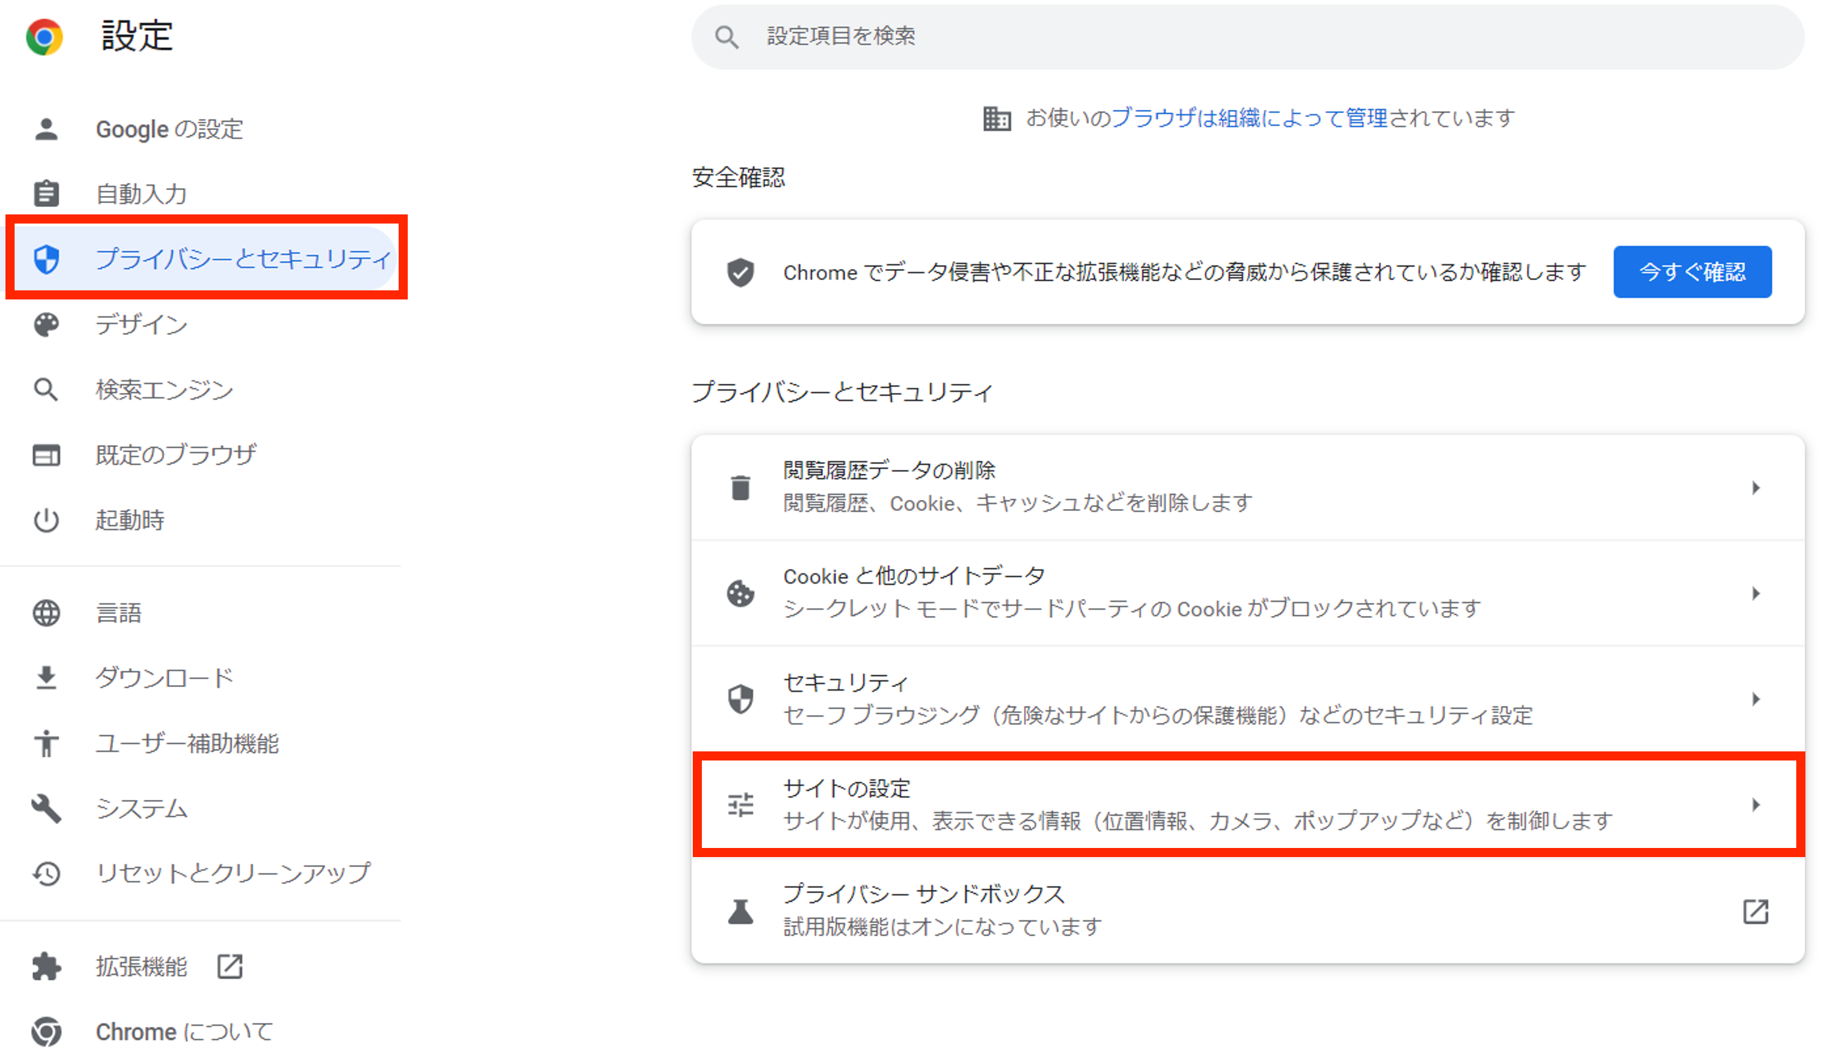Image resolution: width=1837 pixels, height=1063 pixels.
Task: Click the globe icon for 言語
Action: pos(46,613)
